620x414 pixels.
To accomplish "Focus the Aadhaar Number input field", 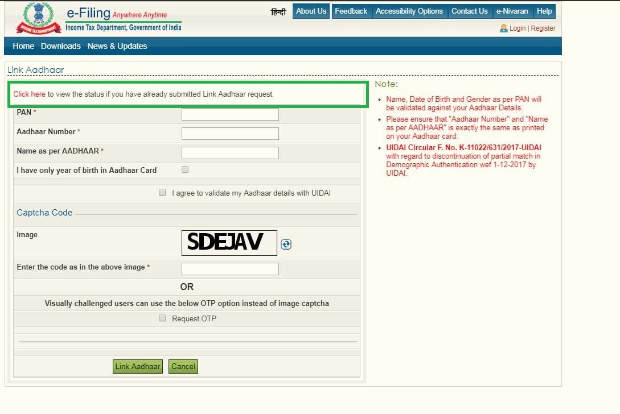I will 230,134.
